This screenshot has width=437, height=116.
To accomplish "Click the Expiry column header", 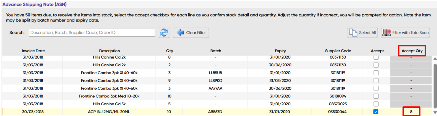I will pos(280,51).
